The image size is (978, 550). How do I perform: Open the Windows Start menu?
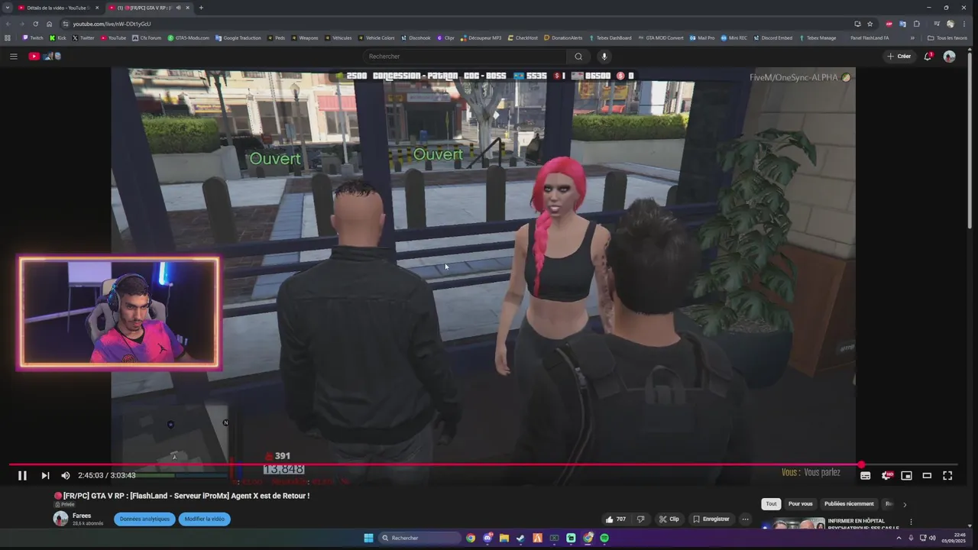pos(368,538)
